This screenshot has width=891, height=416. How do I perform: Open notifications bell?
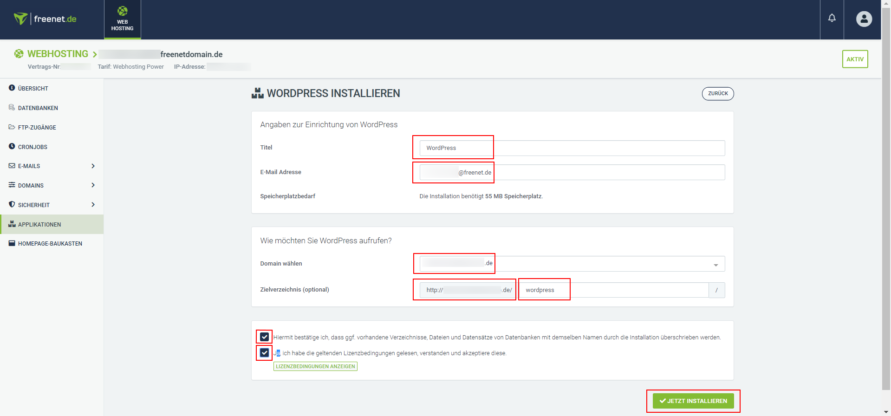832,18
